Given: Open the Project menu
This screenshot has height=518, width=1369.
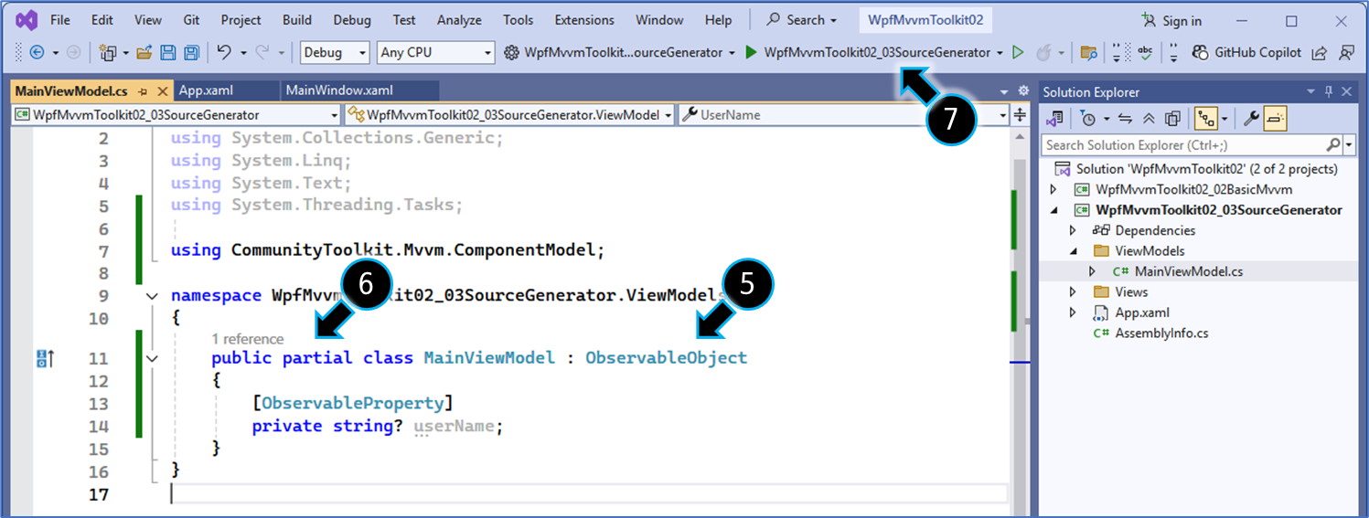Looking at the screenshot, I should [x=241, y=20].
